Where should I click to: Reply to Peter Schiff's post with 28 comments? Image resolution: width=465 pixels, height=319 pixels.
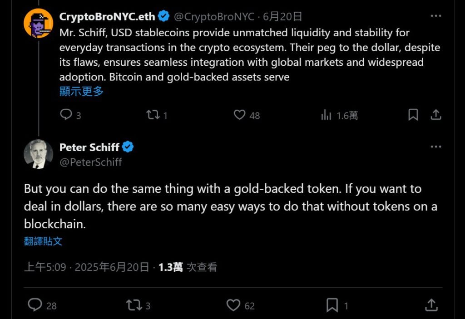tap(35, 305)
